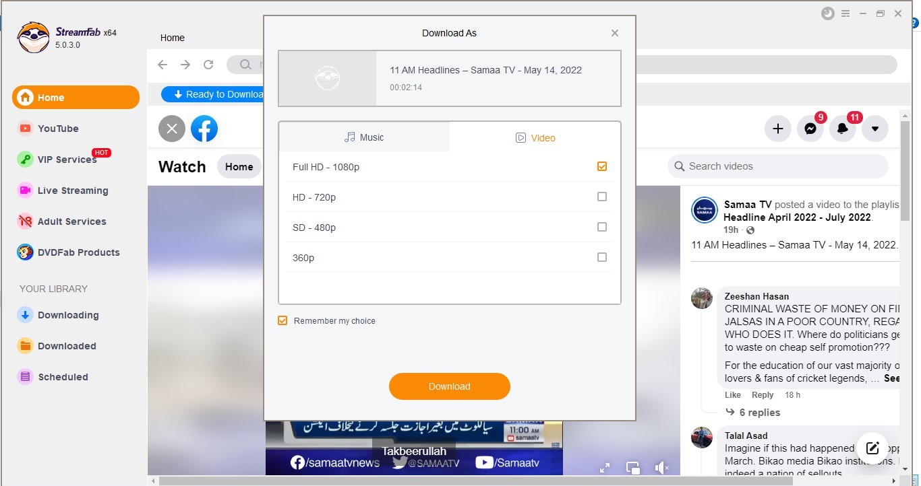
Task: Like Zeeshan Hasan's comment
Action: point(733,395)
